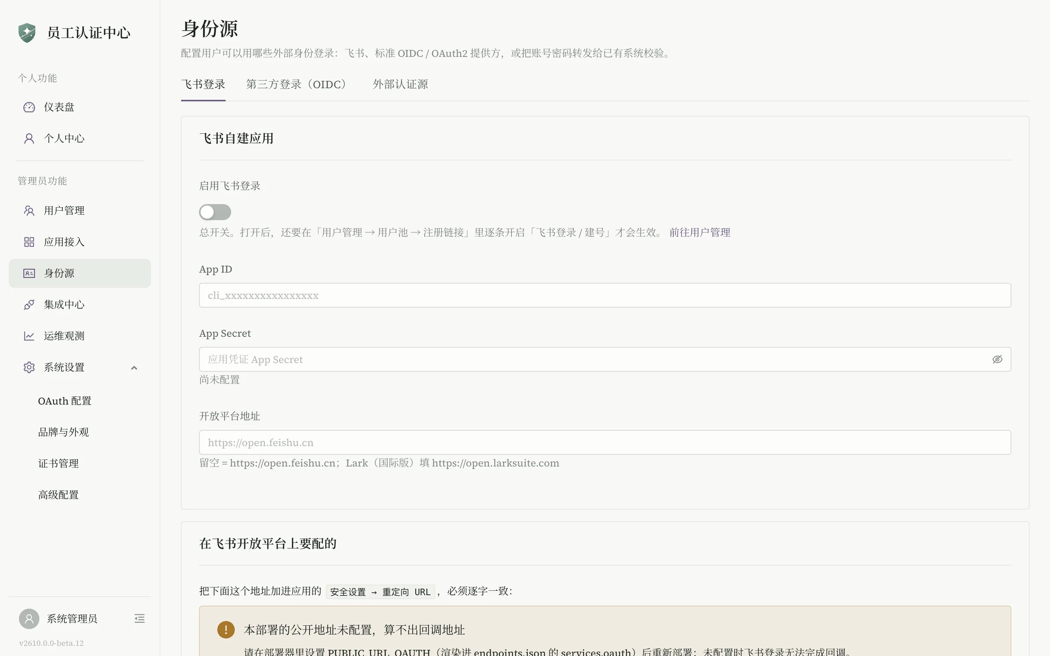
Task: Focus the App Secret input field
Action: click(x=605, y=359)
